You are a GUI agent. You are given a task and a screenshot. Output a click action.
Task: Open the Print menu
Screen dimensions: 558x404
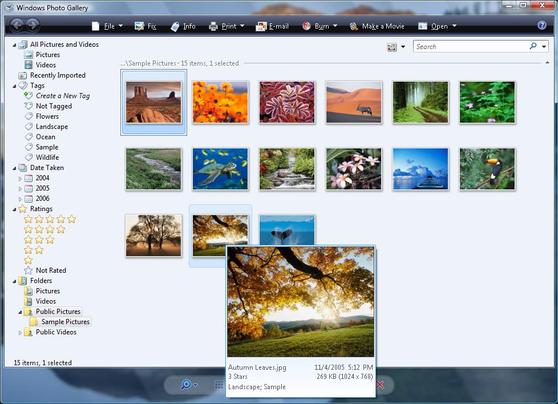[227, 26]
